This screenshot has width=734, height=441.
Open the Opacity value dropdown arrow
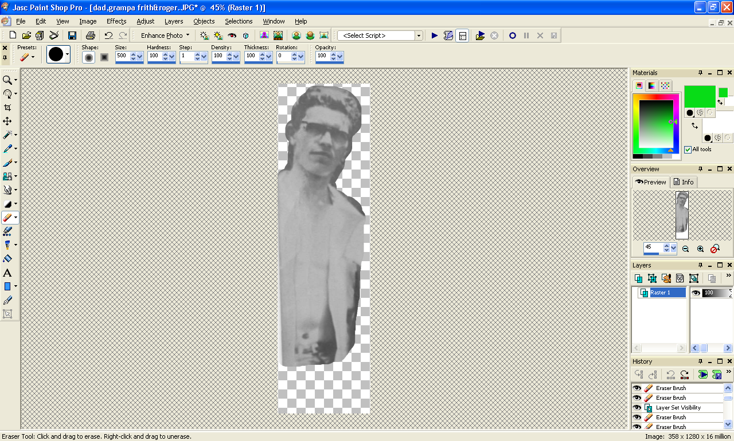coord(340,56)
